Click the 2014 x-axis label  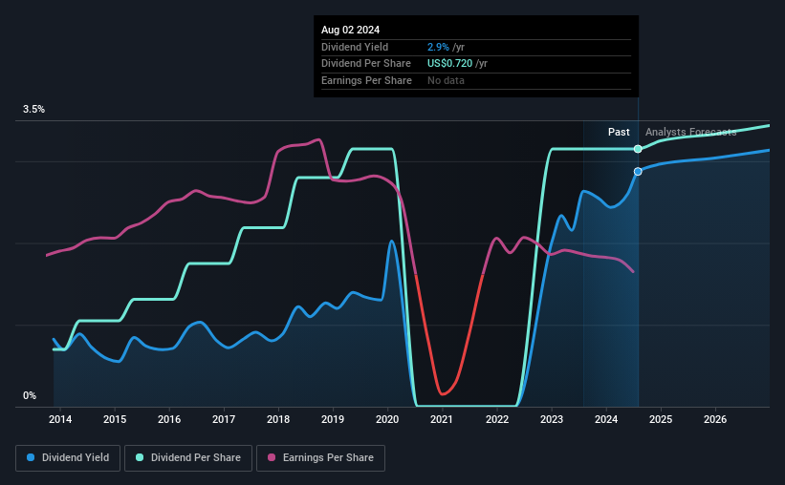[x=60, y=419]
